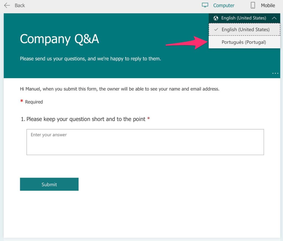Switch to Computer preview tab
This screenshot has width=283, height=241.
tap(218, 6)
